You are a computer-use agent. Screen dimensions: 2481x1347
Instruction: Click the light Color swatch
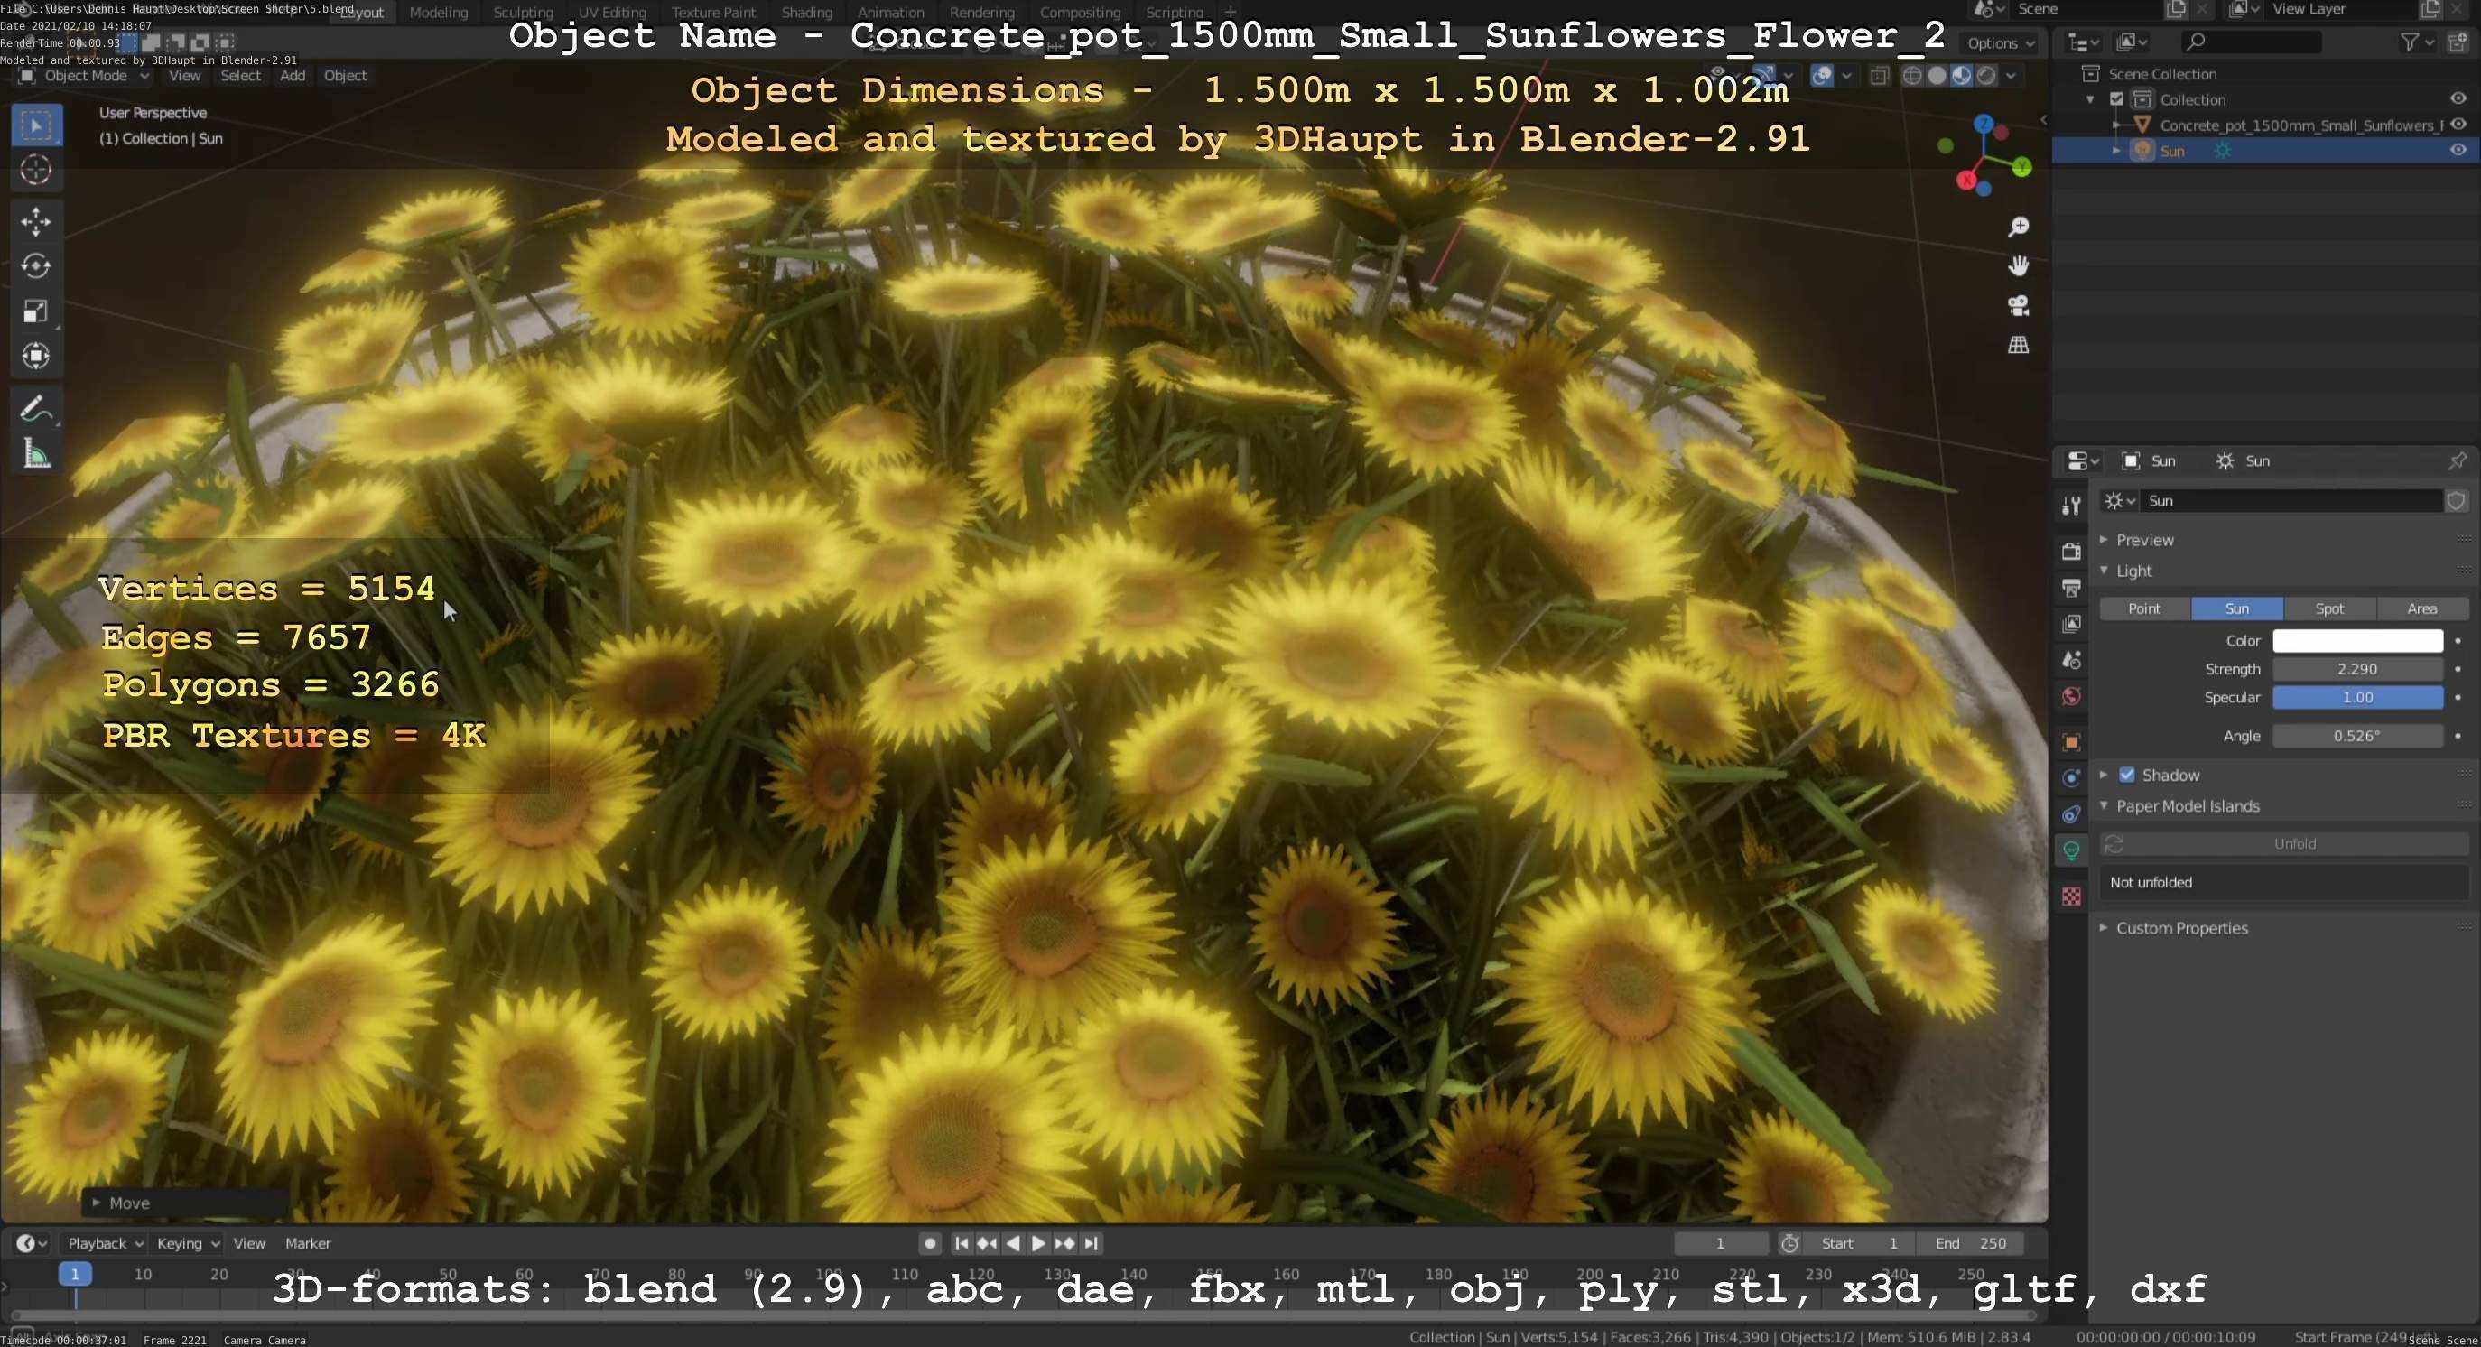click(2356, 640)
